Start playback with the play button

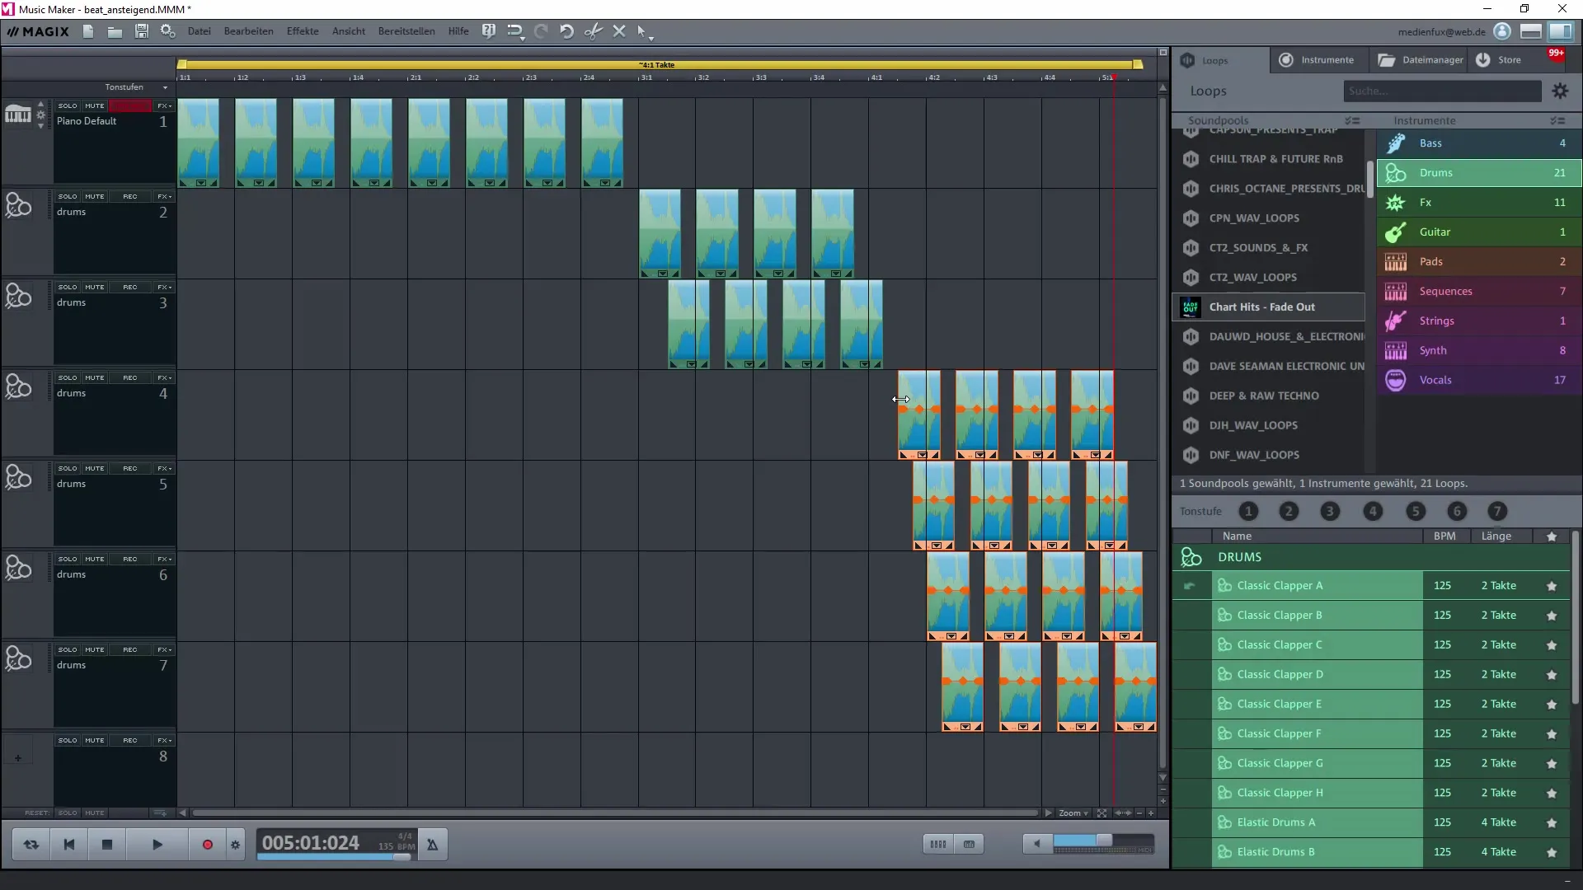157,845
